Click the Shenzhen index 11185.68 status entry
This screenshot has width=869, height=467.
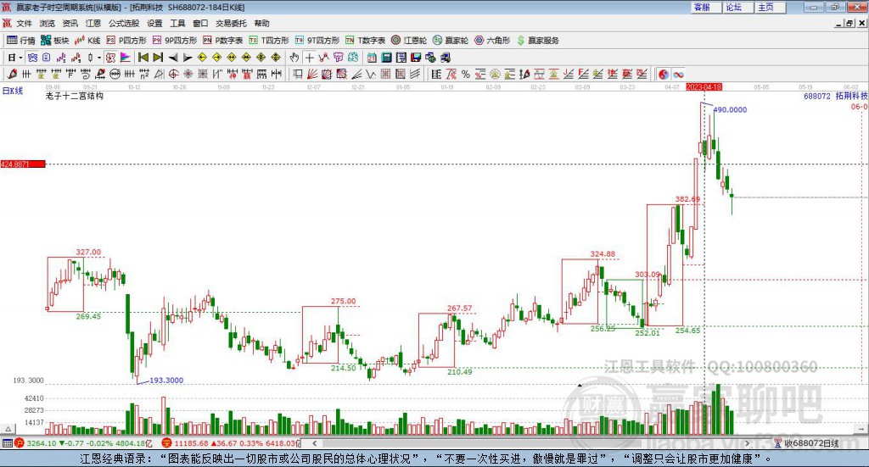click(x=231, y=443)
